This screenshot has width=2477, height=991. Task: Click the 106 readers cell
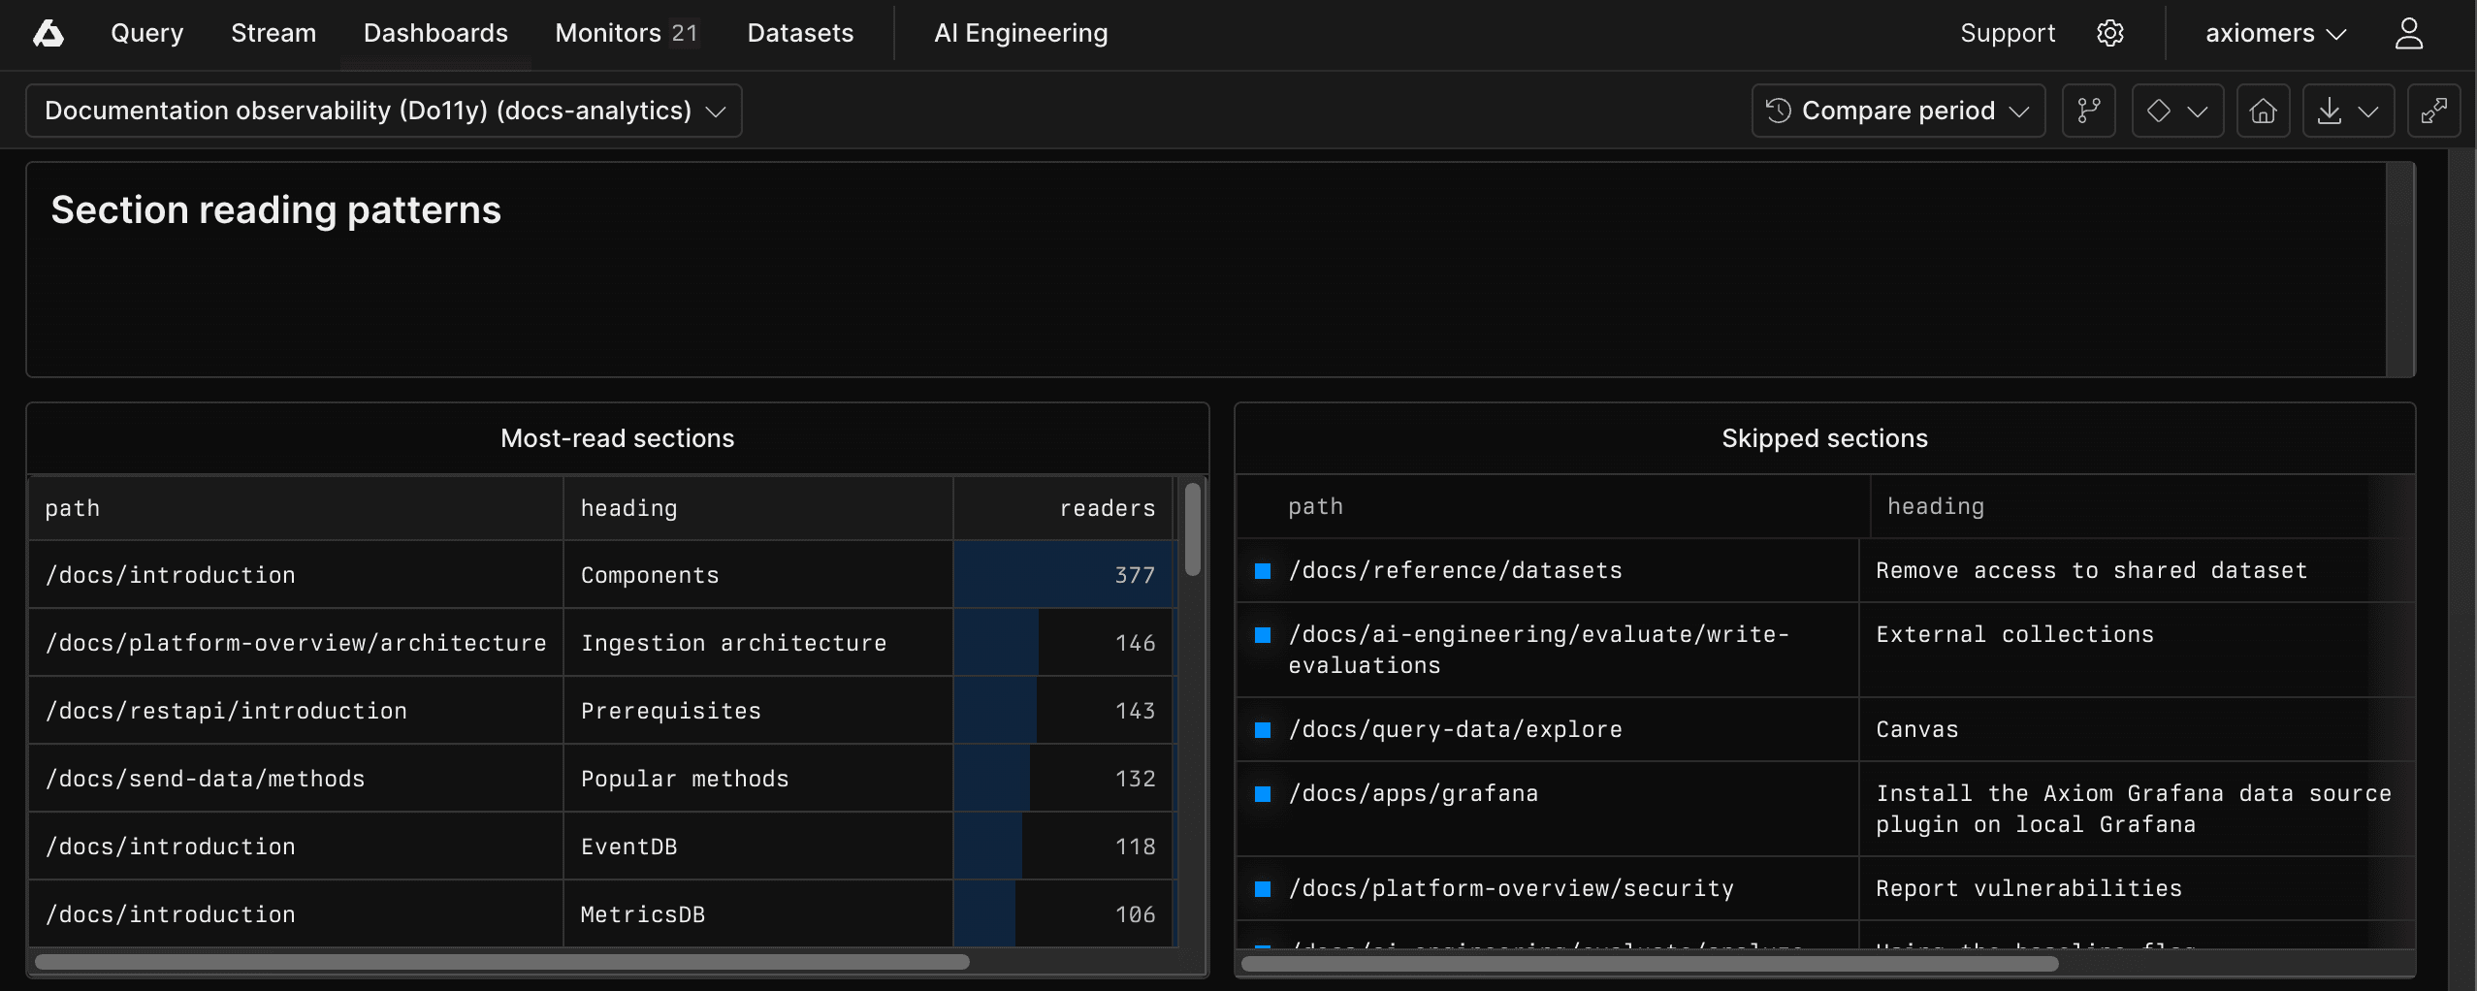tap(1064, 914)
